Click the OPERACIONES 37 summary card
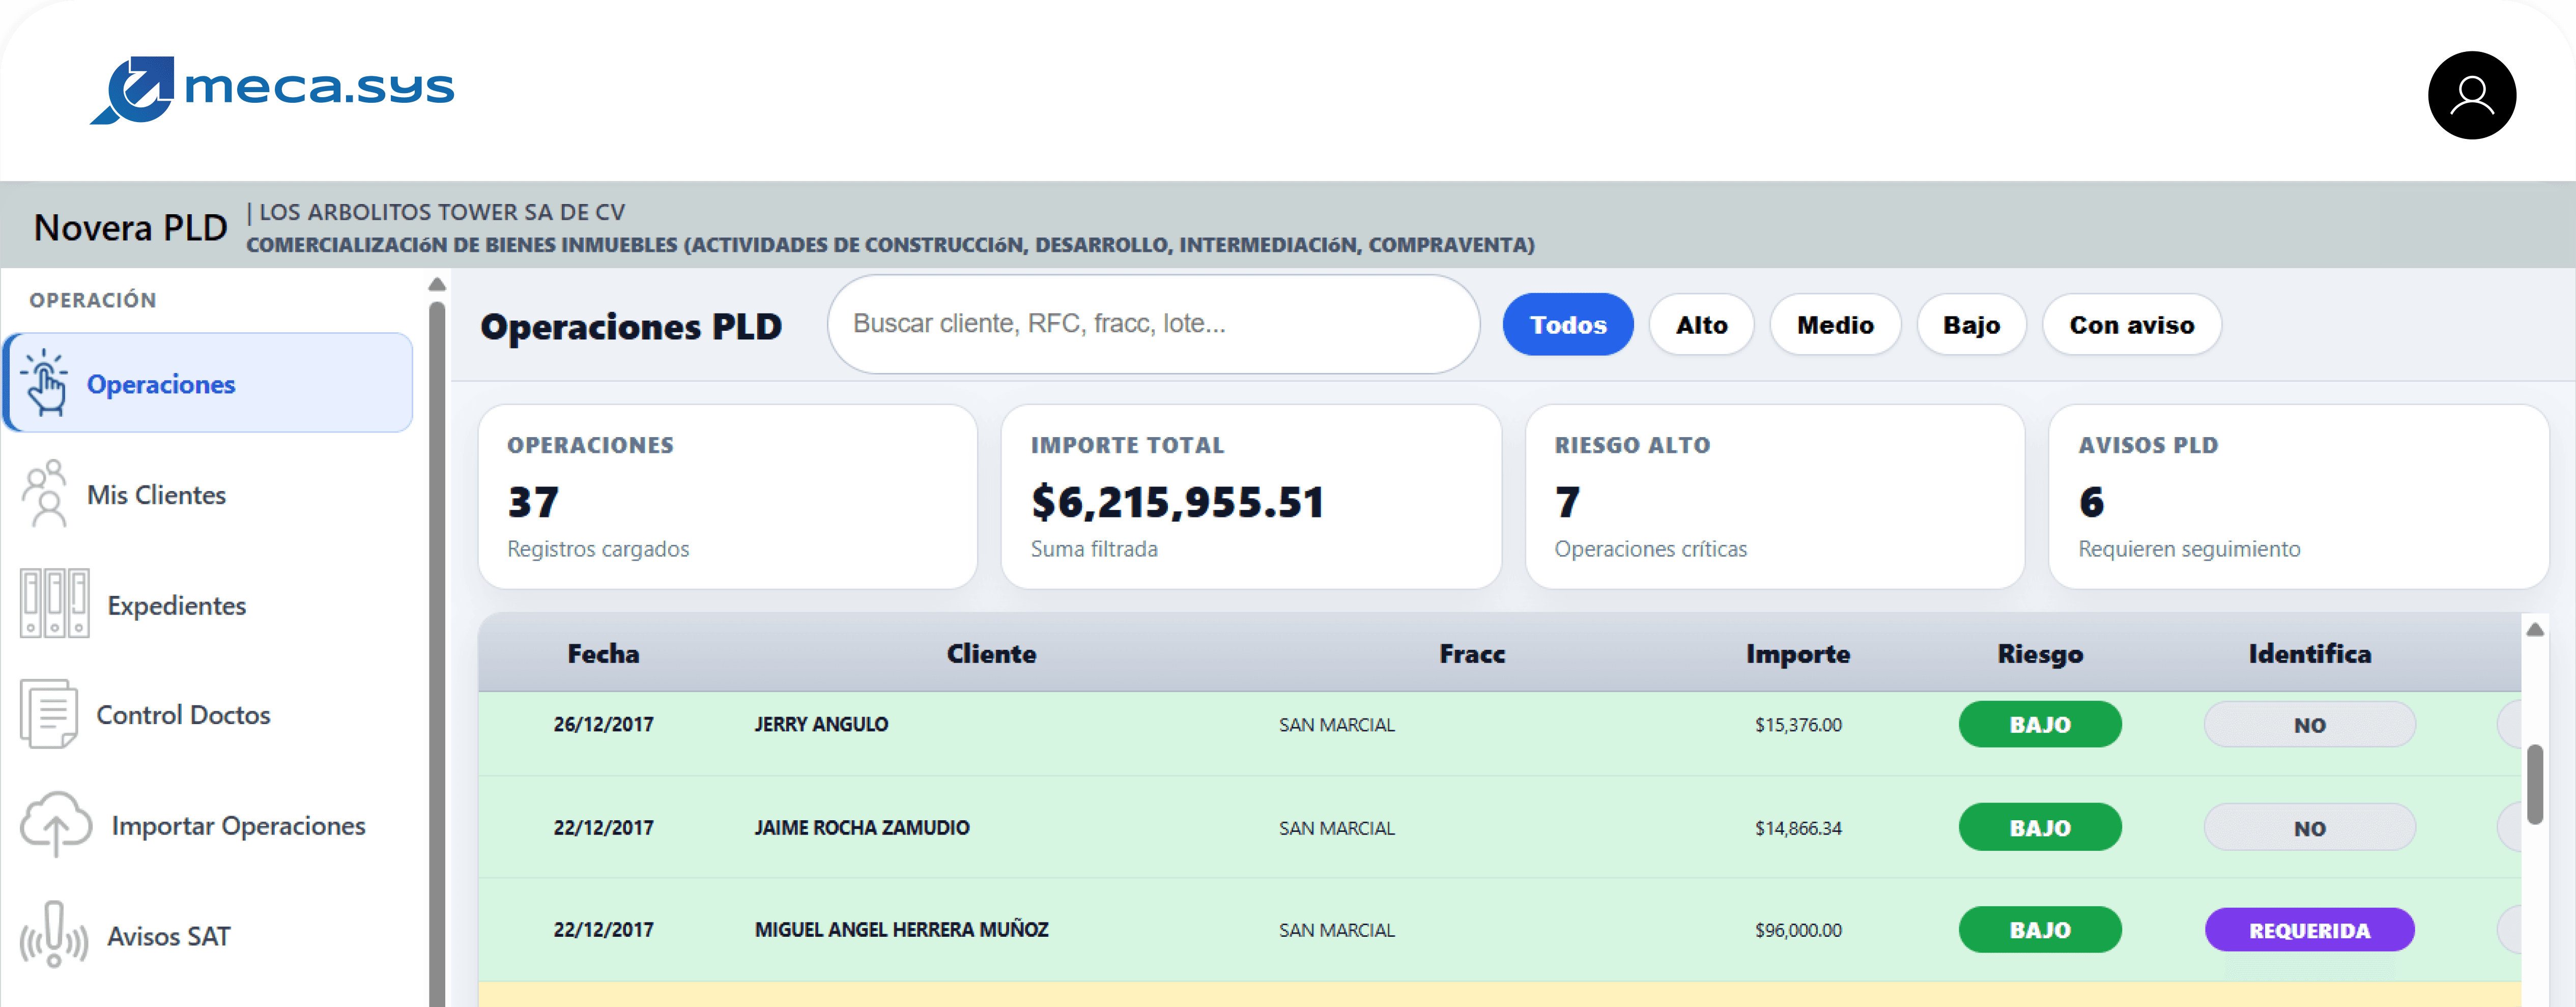The image size is (2576, 1007). [x=727, y=496]
